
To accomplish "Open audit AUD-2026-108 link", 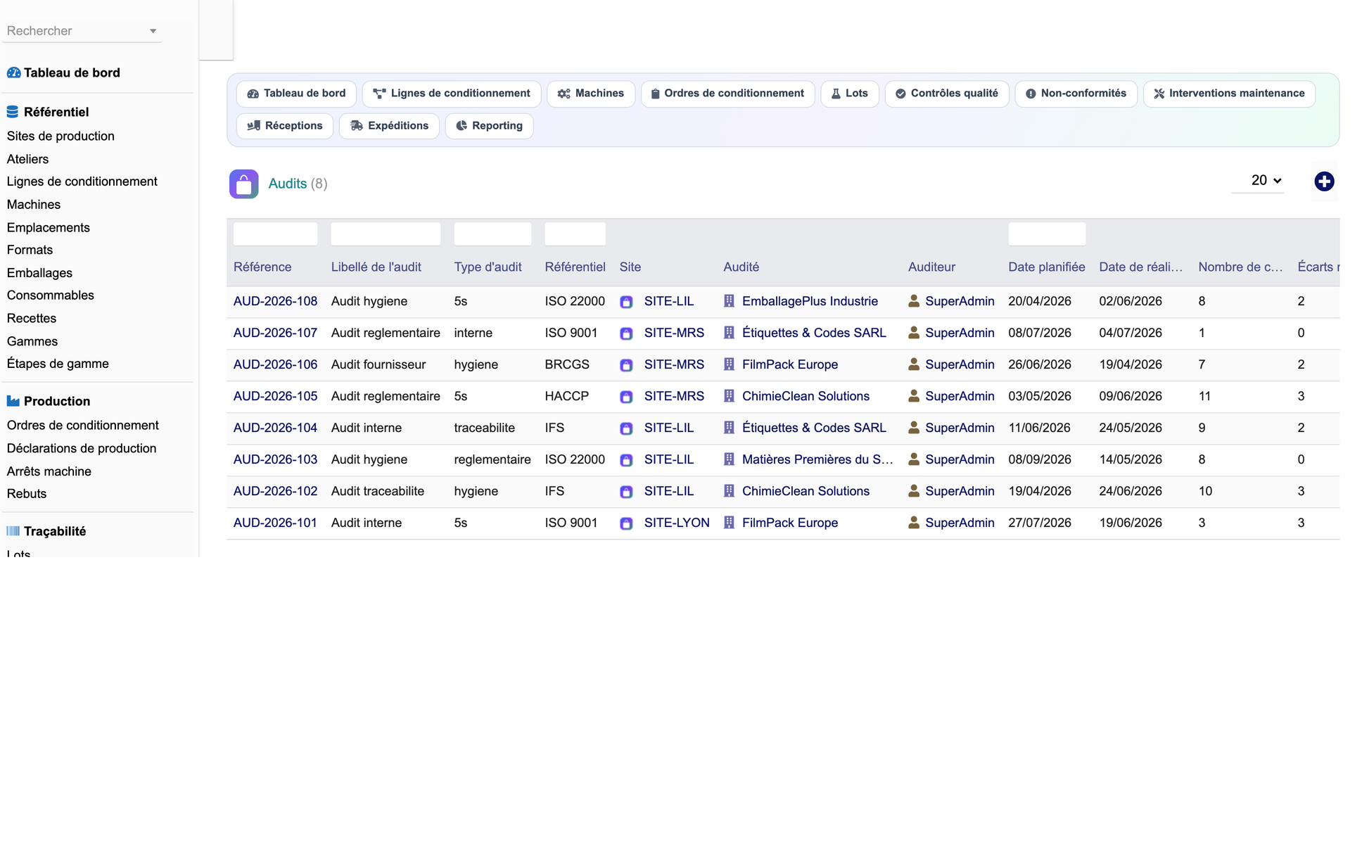I will 275,301.
